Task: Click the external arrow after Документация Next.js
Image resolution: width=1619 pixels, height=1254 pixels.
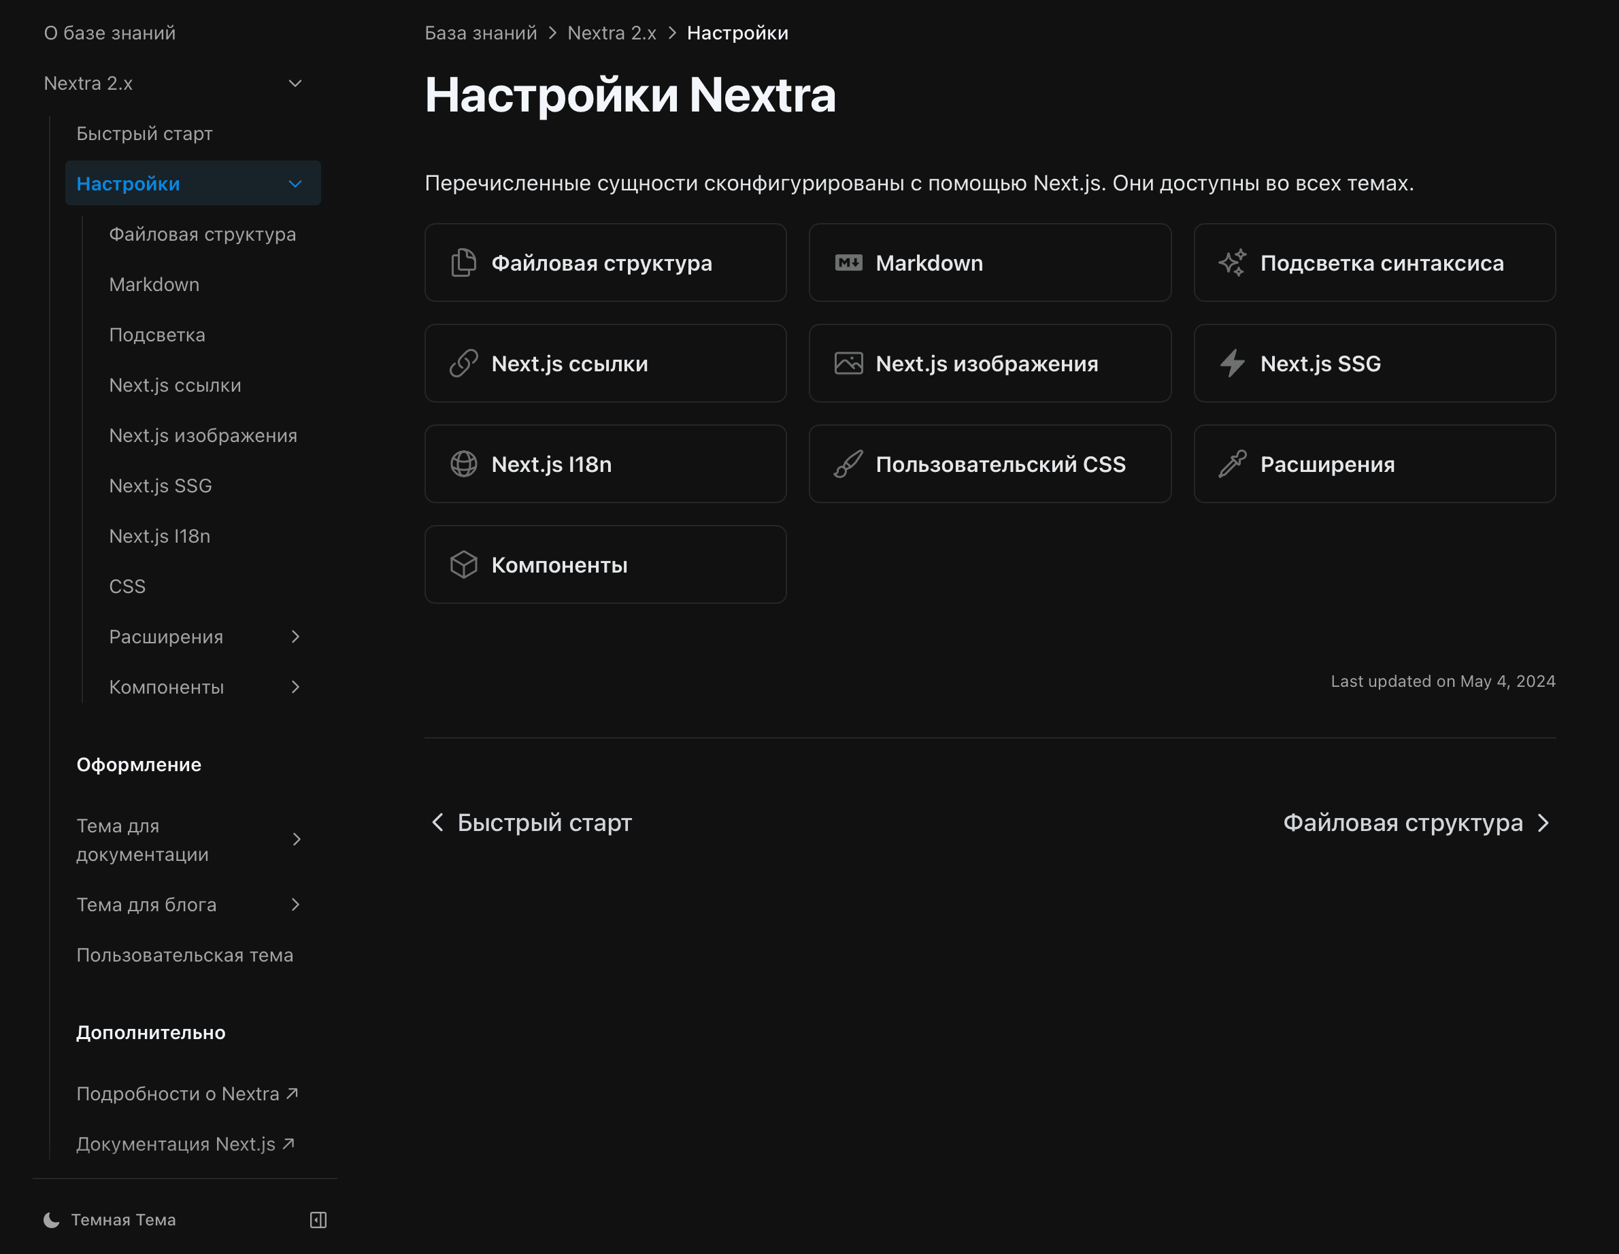Action: click(x=288, y=1144)
